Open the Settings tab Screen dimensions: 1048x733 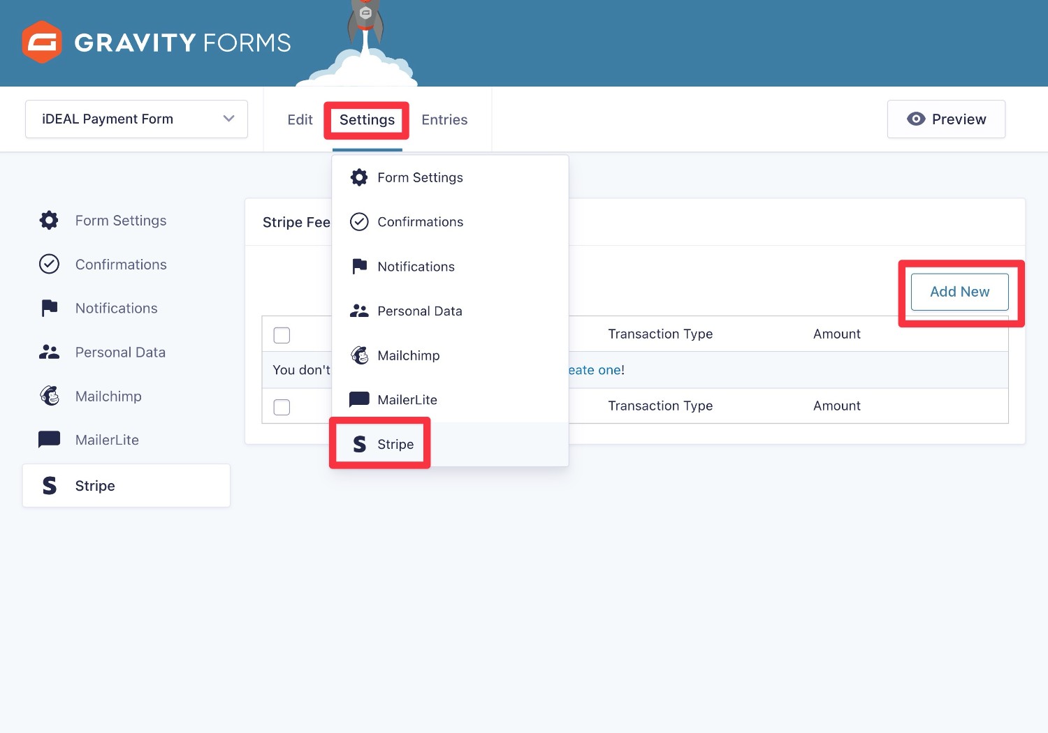(x=367, y=120)
